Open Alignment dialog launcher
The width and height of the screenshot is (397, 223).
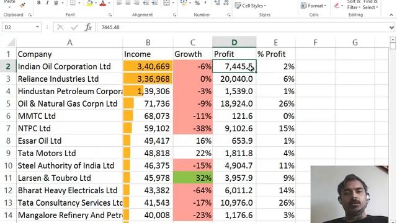(174, 15)
